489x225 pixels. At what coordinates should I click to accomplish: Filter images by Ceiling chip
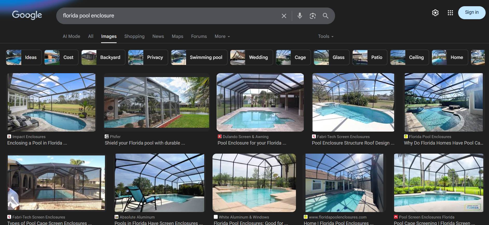(409, 57)
